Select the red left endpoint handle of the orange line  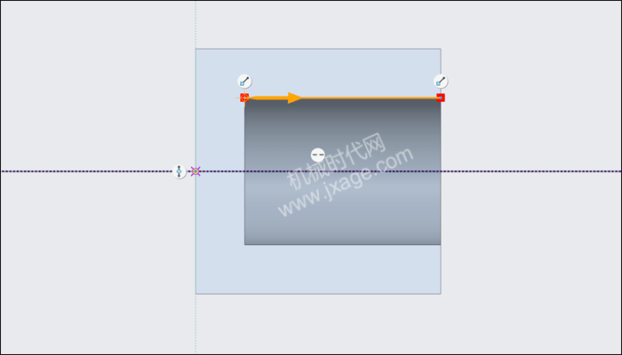click(x=244, y=98)
